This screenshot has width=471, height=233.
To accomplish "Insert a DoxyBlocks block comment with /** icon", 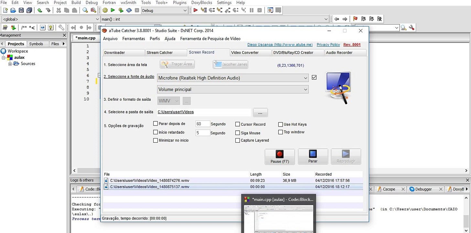I will click(24, 28).
